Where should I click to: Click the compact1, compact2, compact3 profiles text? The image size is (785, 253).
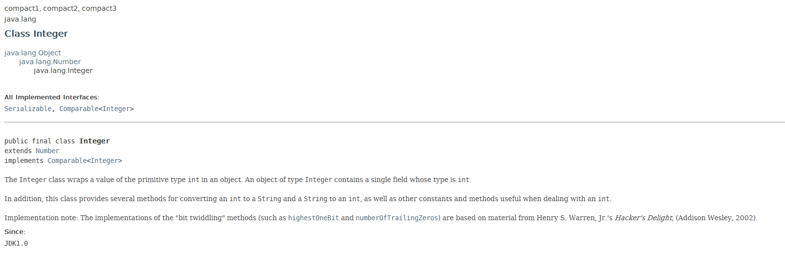pos(61,8)
